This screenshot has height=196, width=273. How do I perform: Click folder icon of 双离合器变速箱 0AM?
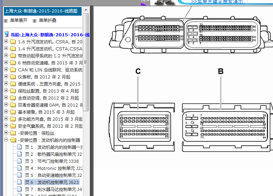[13, 105]
